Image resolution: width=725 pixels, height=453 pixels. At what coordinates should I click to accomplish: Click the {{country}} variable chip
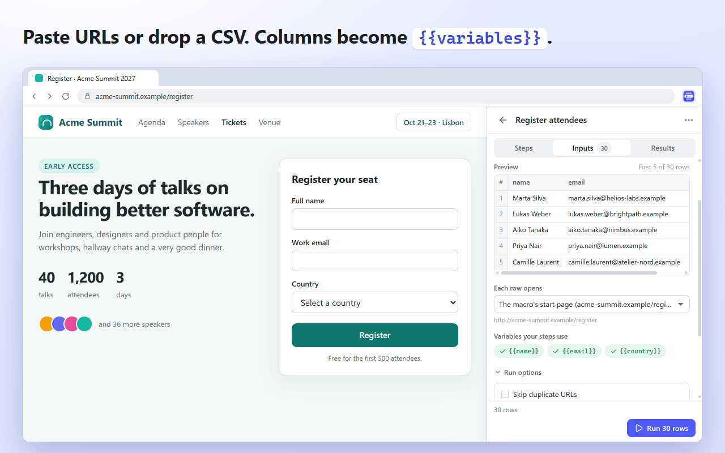click(x=636, y=351)
